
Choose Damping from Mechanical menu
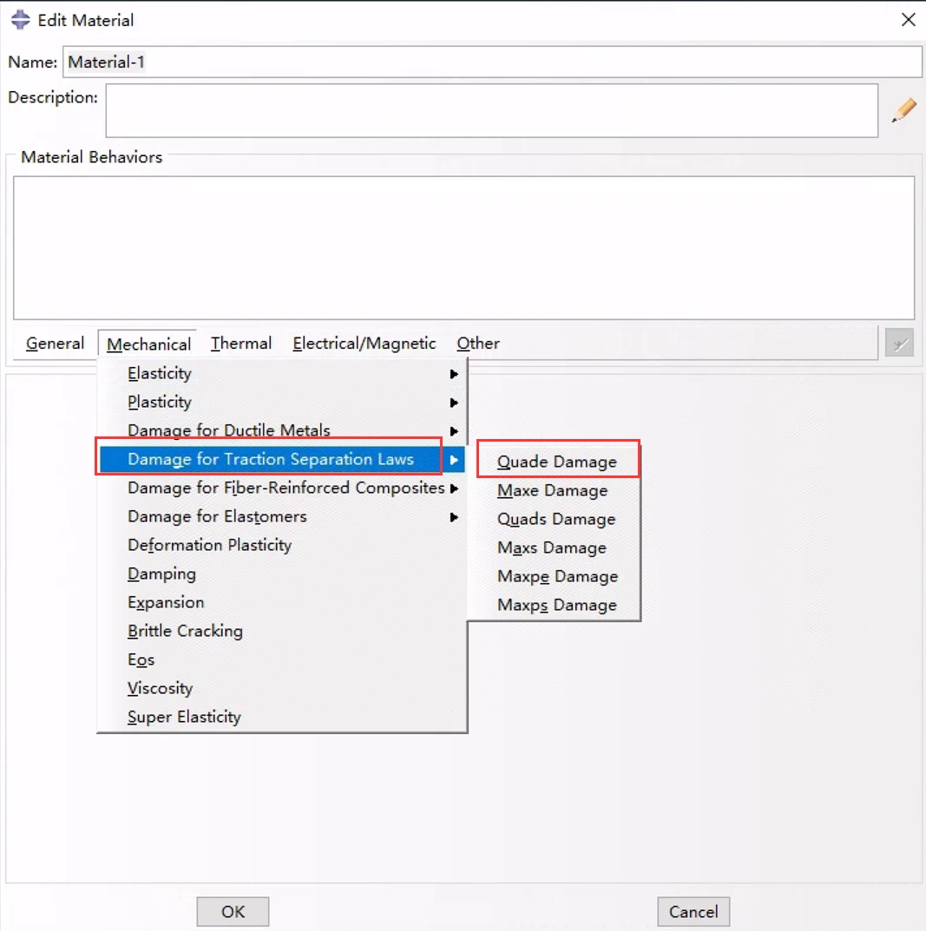(x=283, y=574)
